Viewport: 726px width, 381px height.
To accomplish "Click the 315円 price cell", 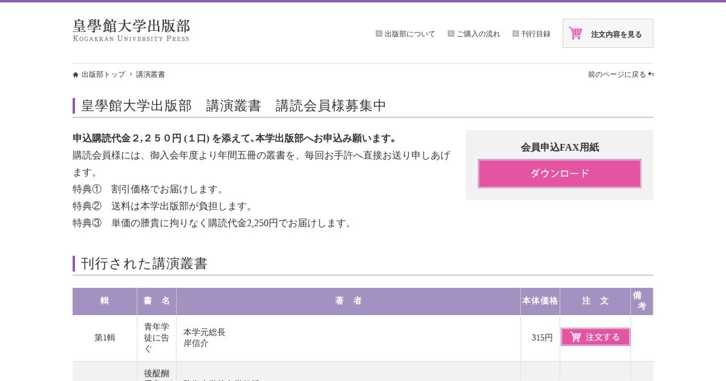I will coord(540,338).
